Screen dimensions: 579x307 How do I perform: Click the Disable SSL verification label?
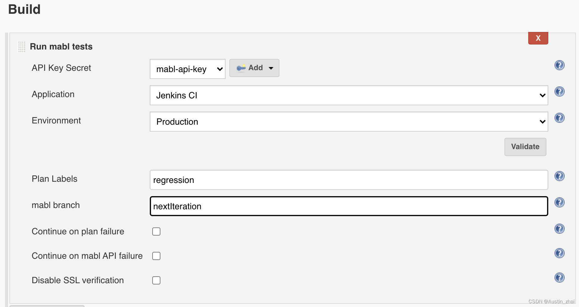point(78,280)
